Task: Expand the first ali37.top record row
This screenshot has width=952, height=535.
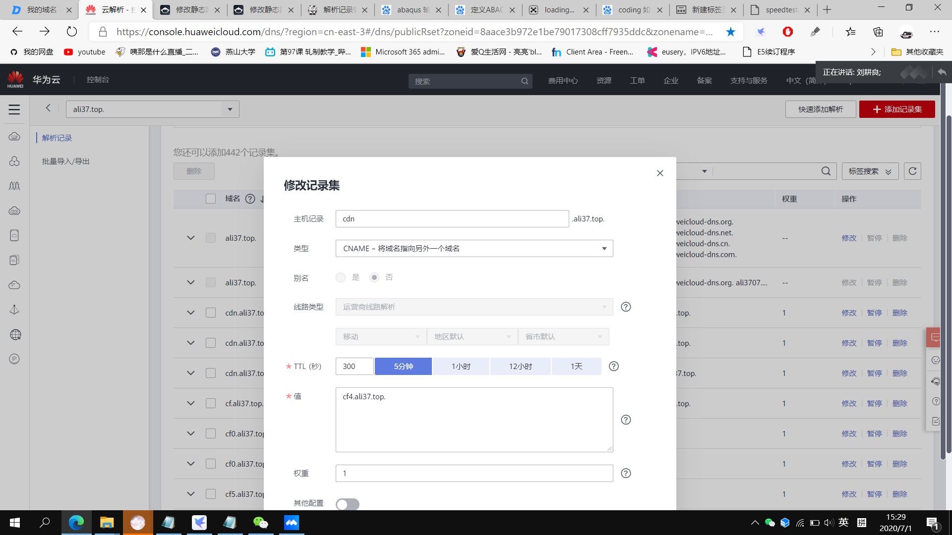Action: [x=190, y=238]
